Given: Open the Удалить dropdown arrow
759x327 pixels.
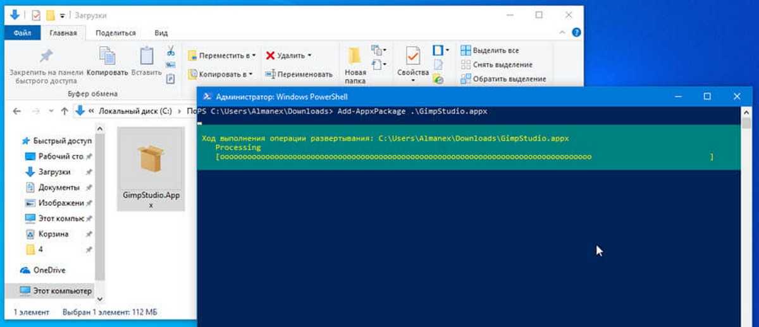Looking at the screenshot, I should tap(311, 56).
